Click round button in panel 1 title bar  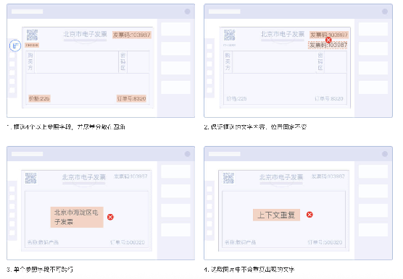187,12
